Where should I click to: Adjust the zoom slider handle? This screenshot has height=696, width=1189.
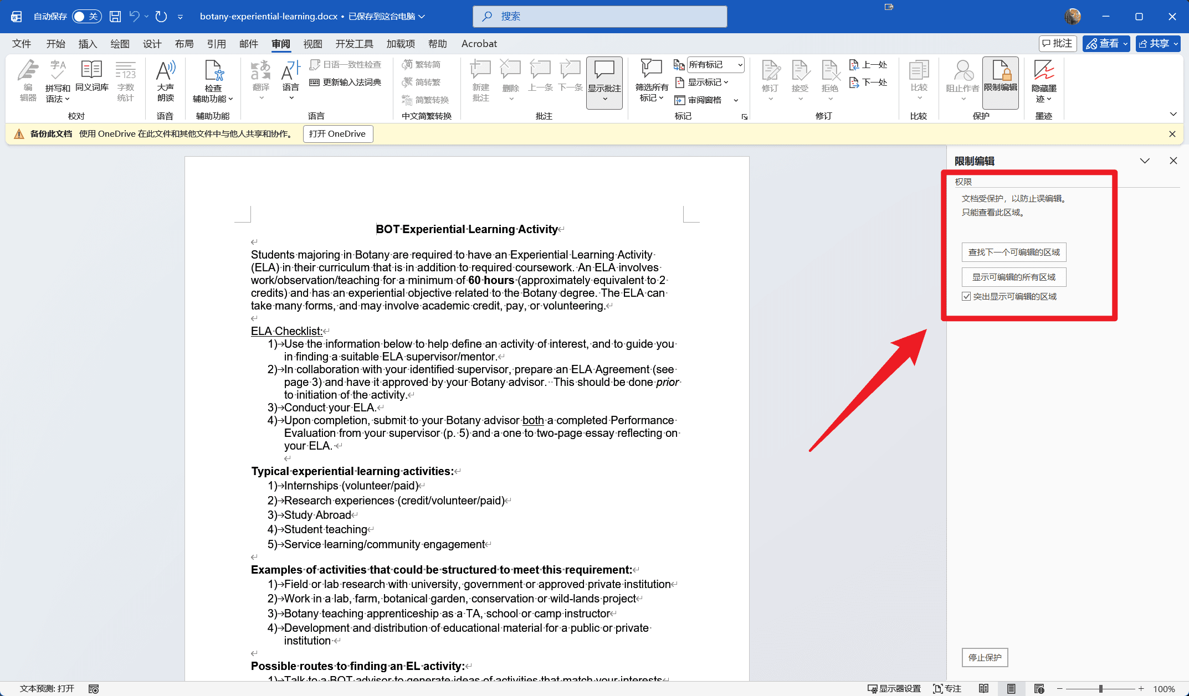1100,688
